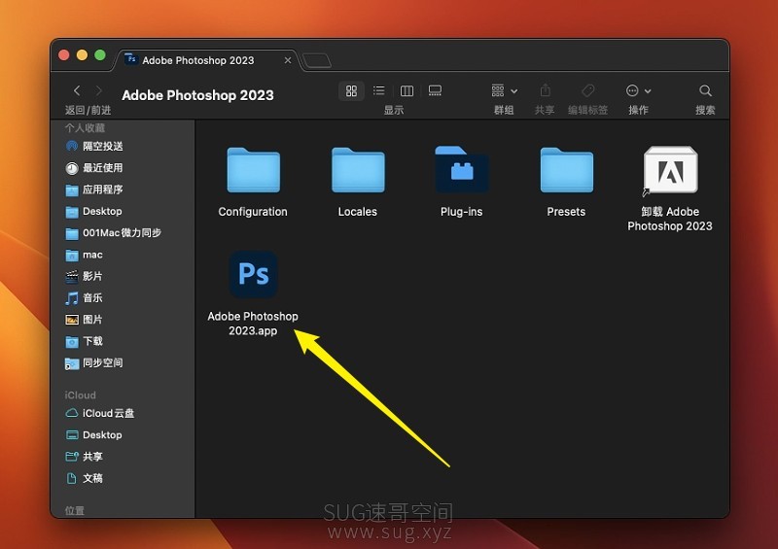This screenshot has height=549, width=778.
Task: Click the 影片 clapperboard sidebar icon
Action: 72,276
